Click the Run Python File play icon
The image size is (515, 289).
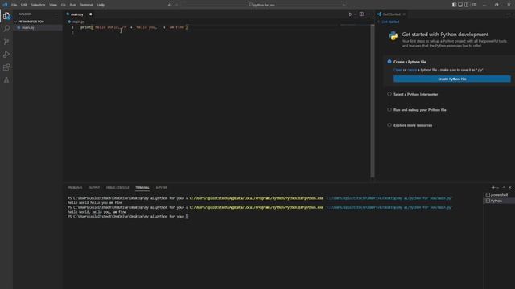tap(351, 14)
